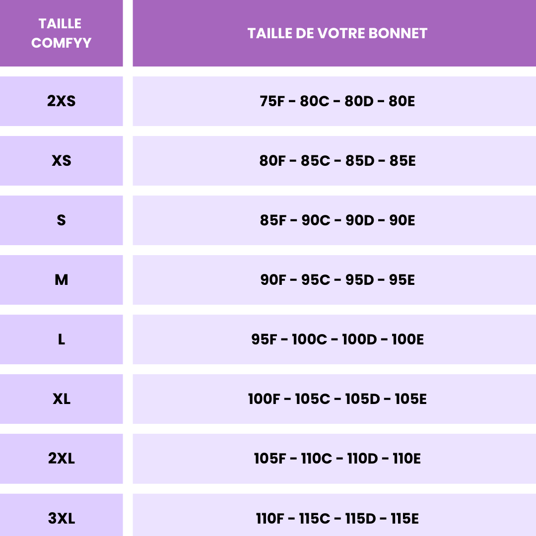Choose the S size cell
This screenshot has height=536, width=536.
pyautogui.click(x=61, y=220)
